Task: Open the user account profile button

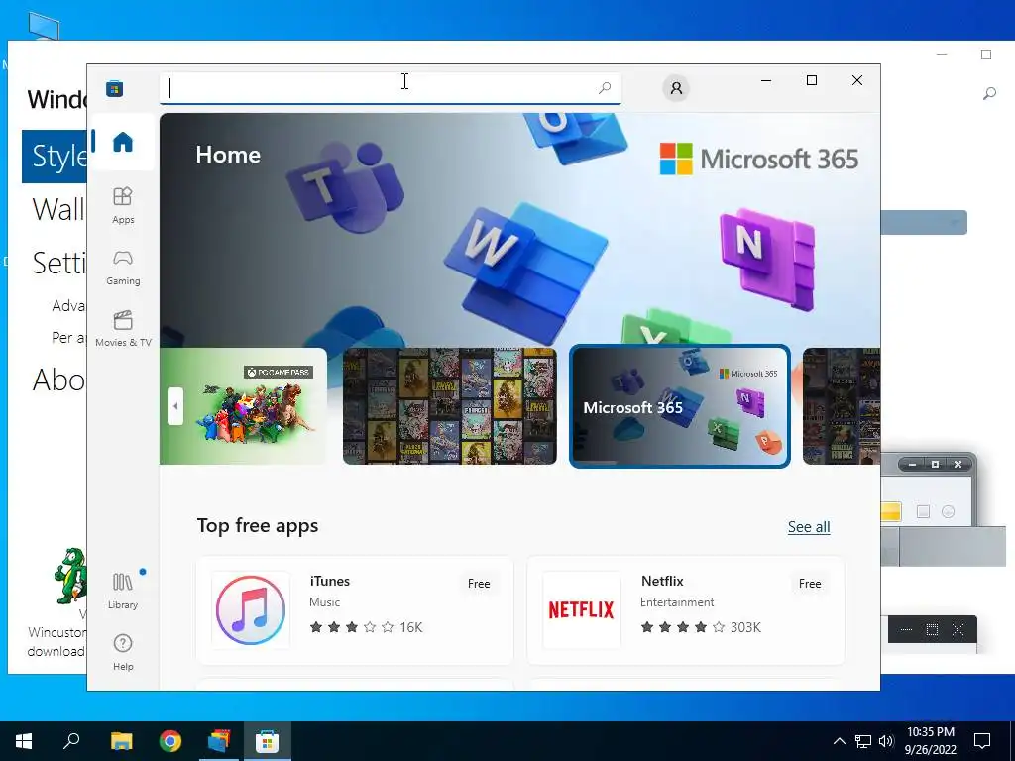Action: pos(676,88)
